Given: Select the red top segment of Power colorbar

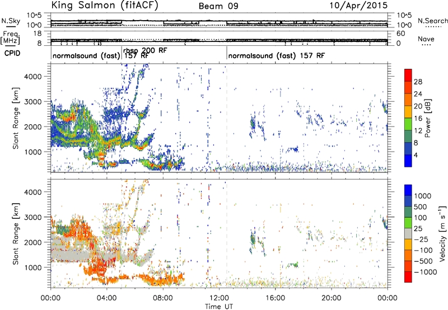Looking at the screenshot, I should pos(408,75).
